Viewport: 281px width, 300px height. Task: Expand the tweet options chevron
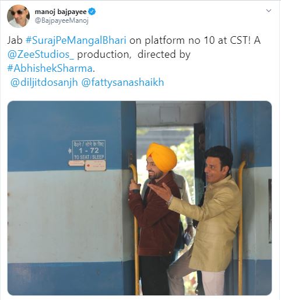[x=269, y=11]
